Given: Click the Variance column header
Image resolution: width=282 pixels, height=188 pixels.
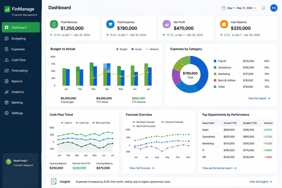Looking at the screenshot, I should click(268, 123).
